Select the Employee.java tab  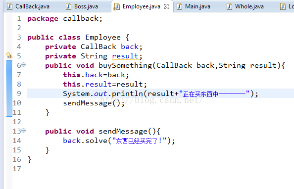[x=142, y=6]
